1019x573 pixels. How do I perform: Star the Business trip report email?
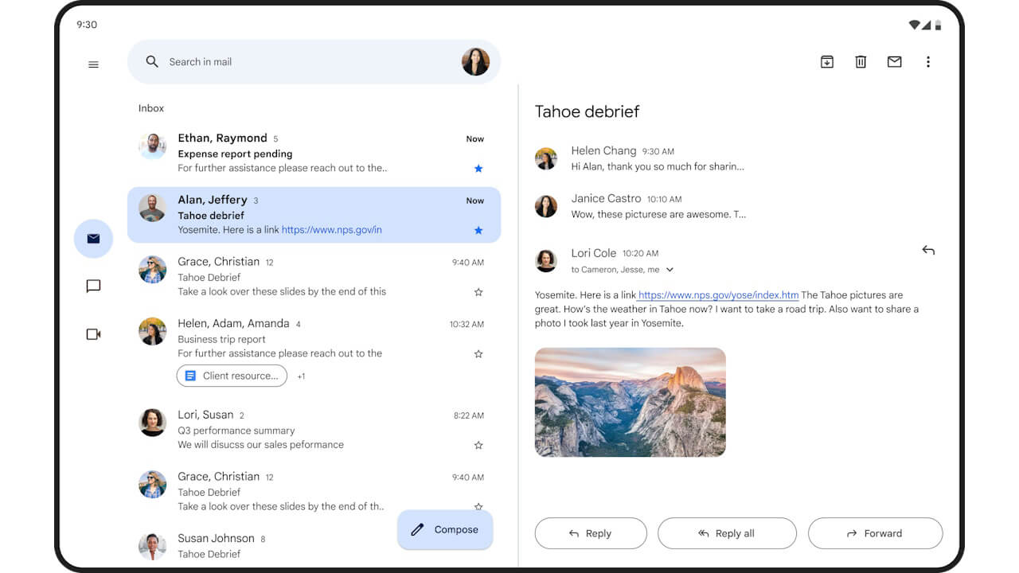point(478,354)
